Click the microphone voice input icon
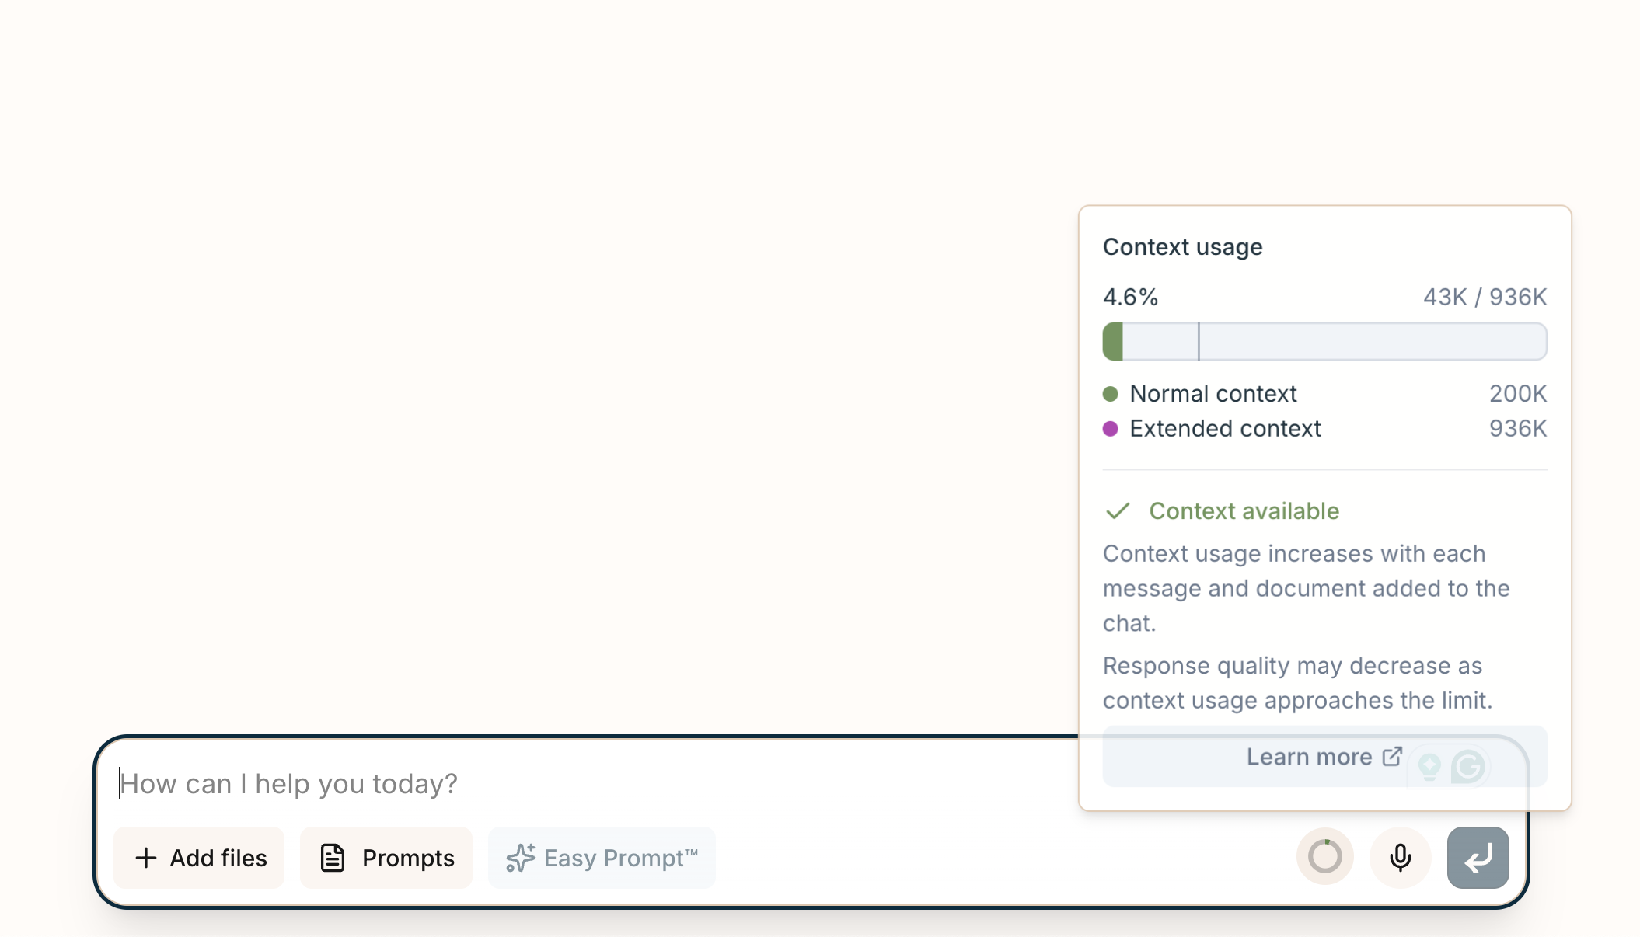1640x937 pixels. 1400,857
